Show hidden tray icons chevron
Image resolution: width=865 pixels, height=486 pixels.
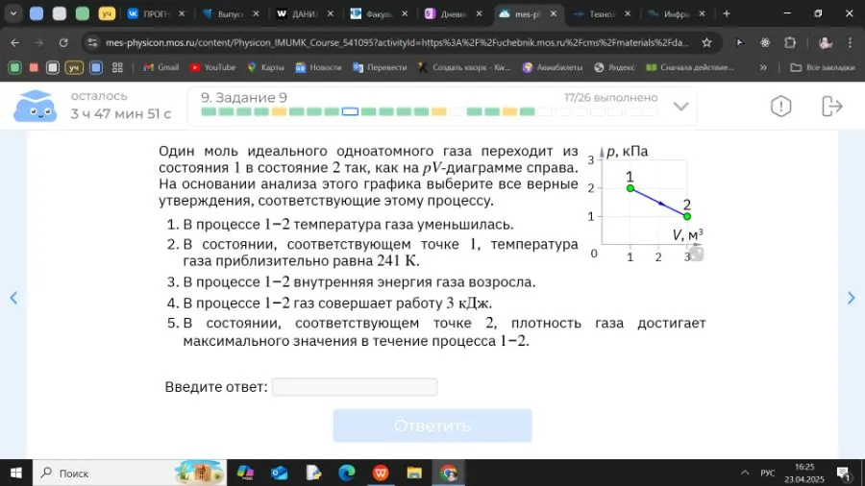pos(745,473)
